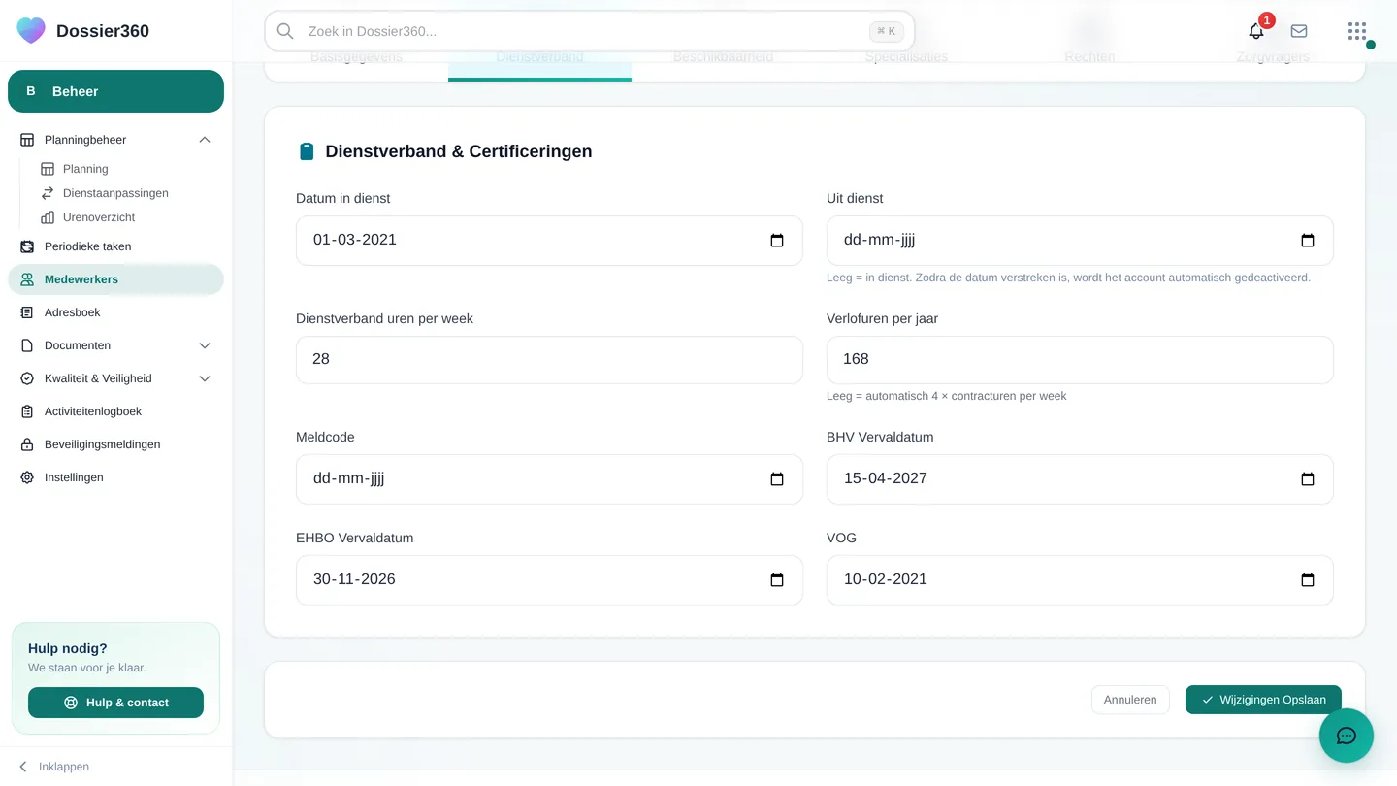Collapse the sidebar with Inklappen
This screenshot has height=786, width=1397.
pyautogui.click(x=54, y=767)
